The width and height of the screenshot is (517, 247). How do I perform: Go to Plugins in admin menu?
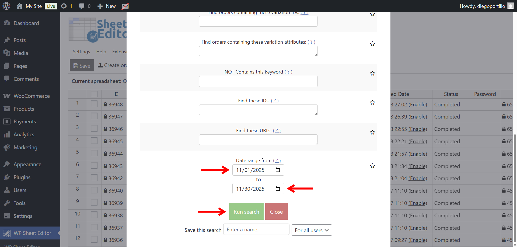pyautogui.click(x=22, y=177)
